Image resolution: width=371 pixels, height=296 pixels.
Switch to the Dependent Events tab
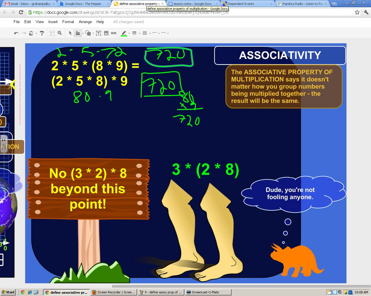[247, 4]
